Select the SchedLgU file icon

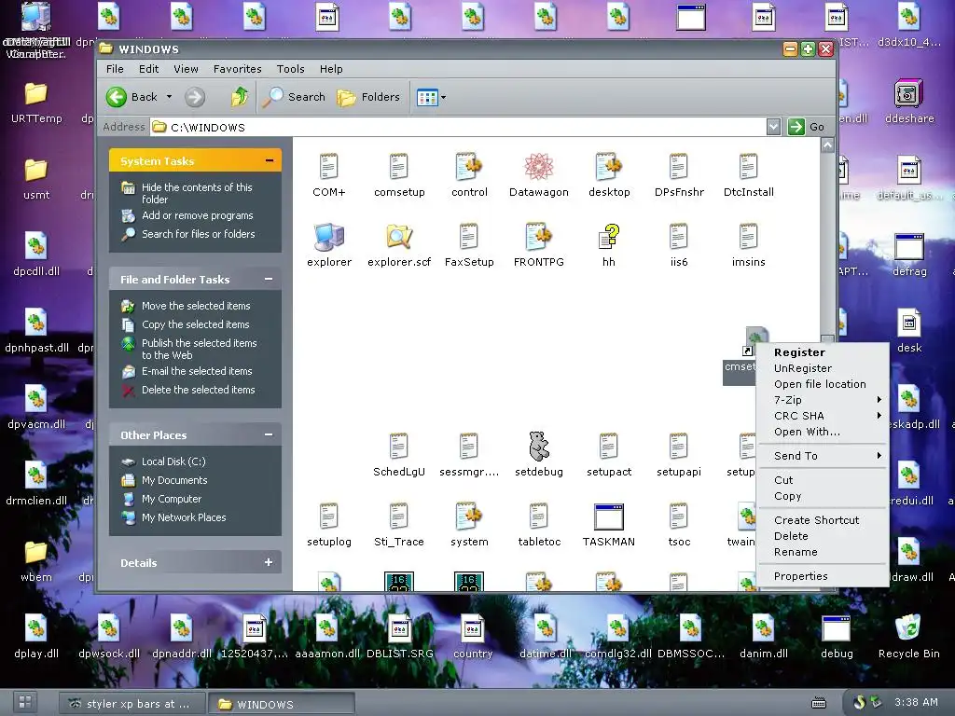point(399,454)
